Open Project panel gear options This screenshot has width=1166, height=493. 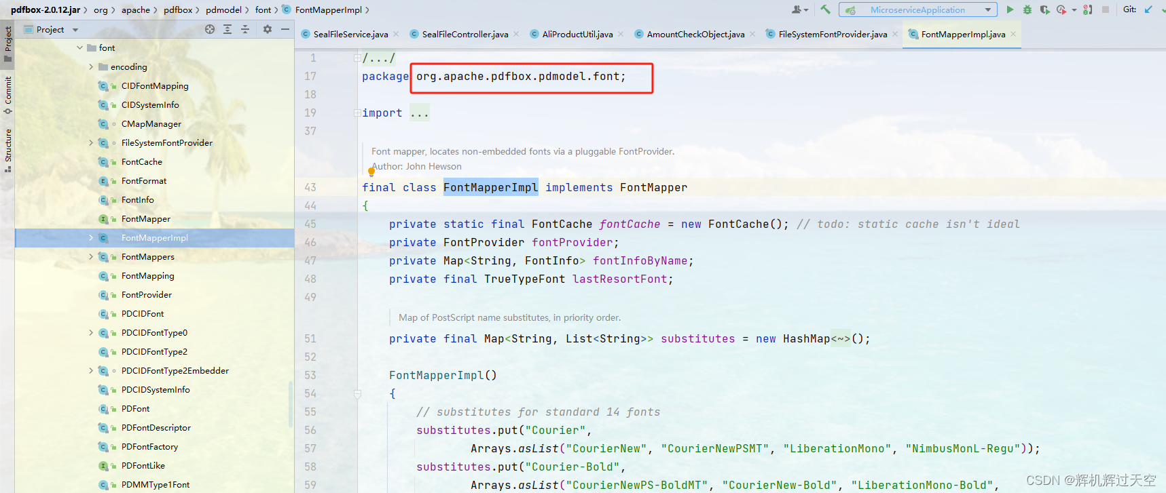point(268,29)
